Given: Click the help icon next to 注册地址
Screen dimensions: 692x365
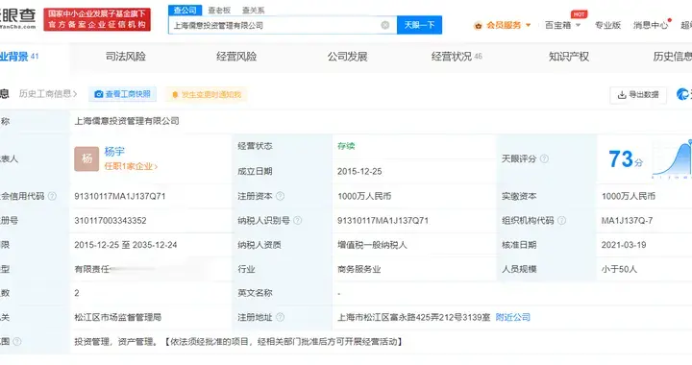Looking at the screenshot, I should coord(281,317).
